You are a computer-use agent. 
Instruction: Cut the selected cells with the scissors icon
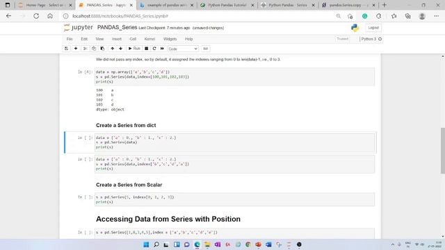point(85,49)
